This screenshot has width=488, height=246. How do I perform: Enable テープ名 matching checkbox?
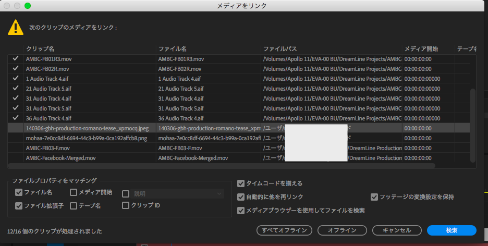click(74, 205)
